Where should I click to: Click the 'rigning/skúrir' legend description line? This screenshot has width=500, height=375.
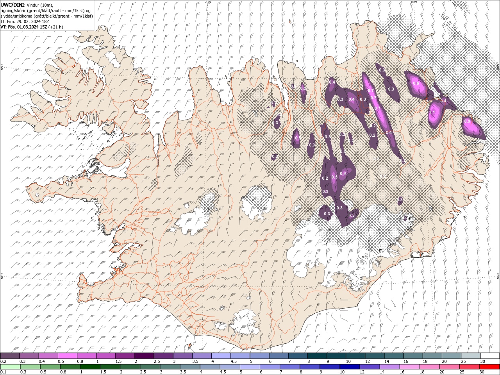pos(45,10)
